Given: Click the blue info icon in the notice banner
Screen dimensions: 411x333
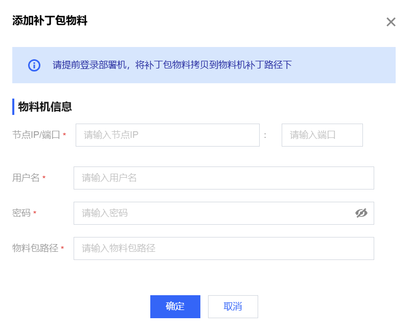Looking at the screenshot, I should 34,65.
